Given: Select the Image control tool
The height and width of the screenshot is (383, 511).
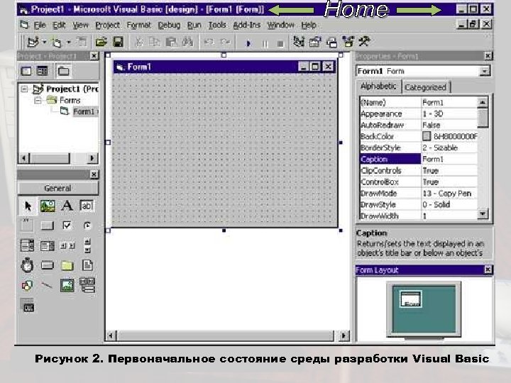Looking at the screenshot, I should coord(67,285).
